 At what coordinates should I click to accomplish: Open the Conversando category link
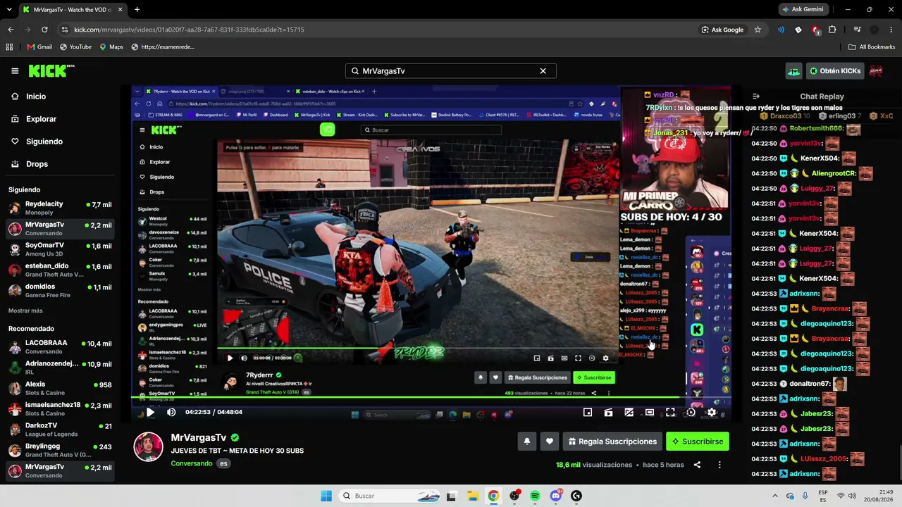click(x=192, y=463)
